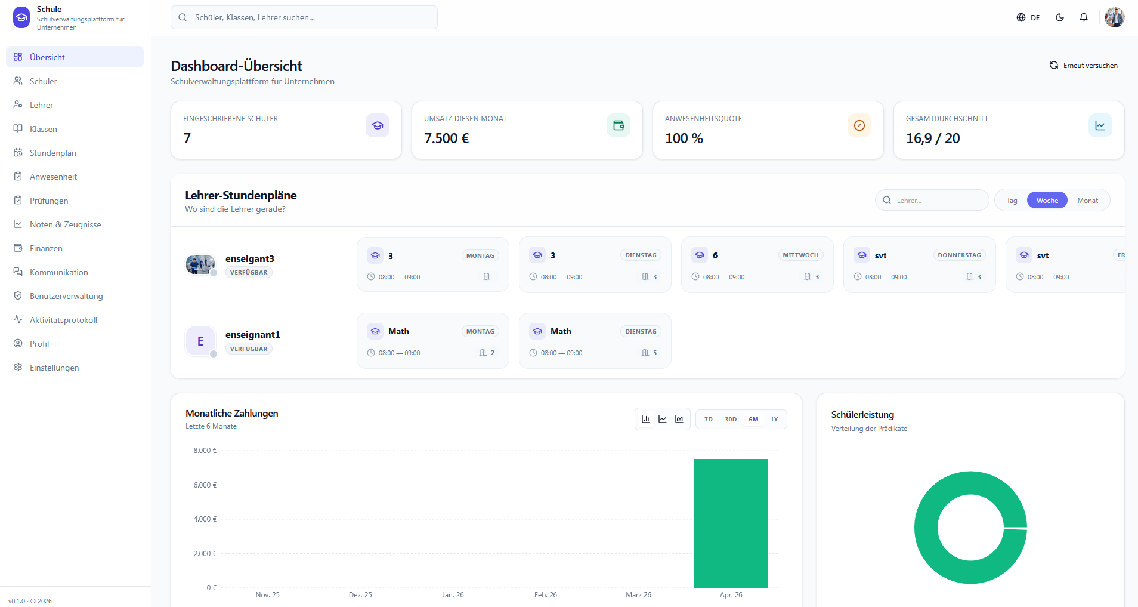Click the Erneut versuchen button

click(1084, 66)
